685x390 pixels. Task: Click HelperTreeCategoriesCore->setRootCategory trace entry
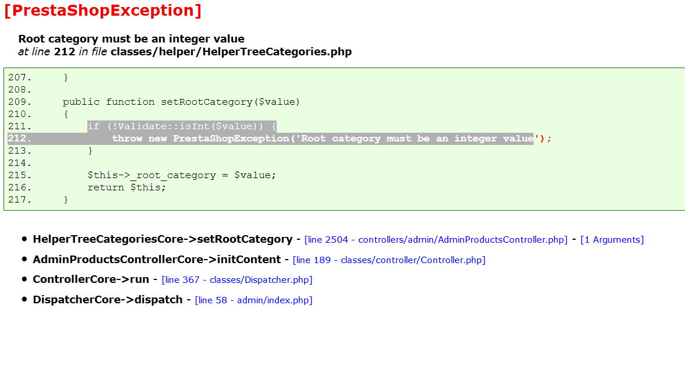(x=163, y=239)
